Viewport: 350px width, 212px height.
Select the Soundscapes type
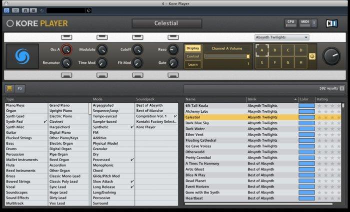[26, 193]
